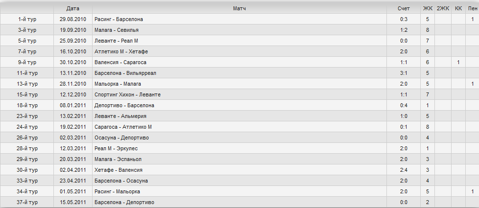Open the Спортинг Хихон - Леванте match
This screenshot has width=479, height=208.
128,94
